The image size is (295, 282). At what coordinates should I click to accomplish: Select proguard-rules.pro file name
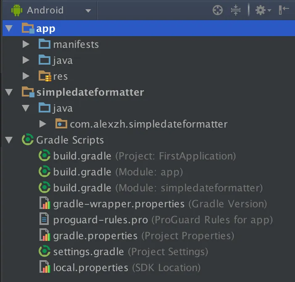point(100,220)
